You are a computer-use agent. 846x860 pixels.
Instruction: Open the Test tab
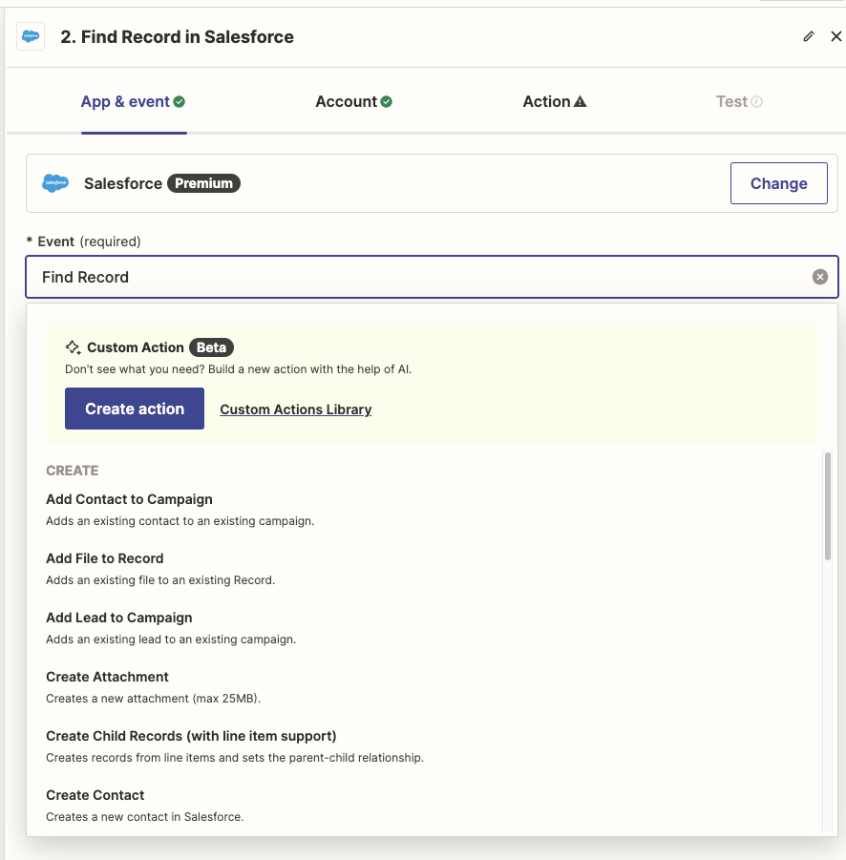[739, 101]
